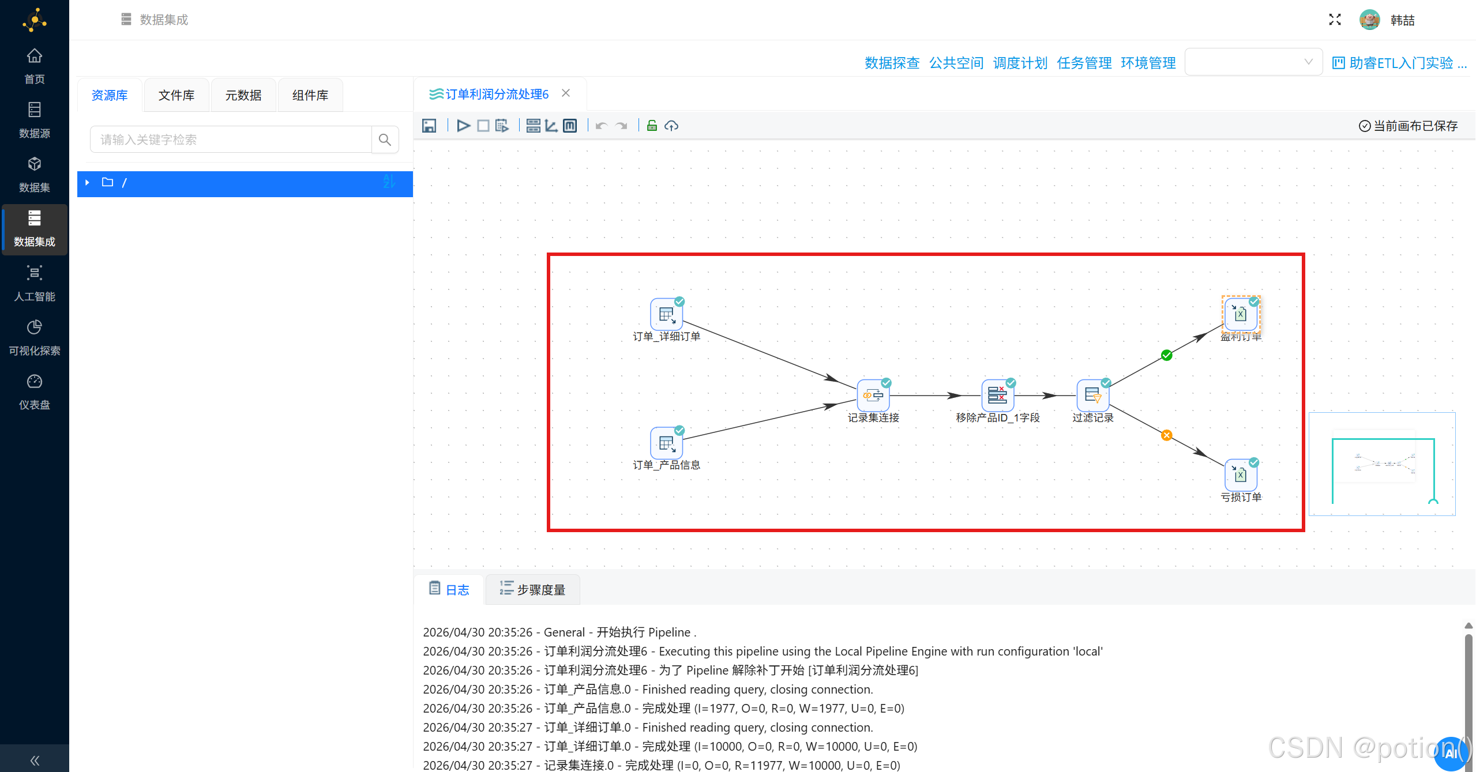This screenshot has width=1476, height=772.
Task: Switch to the 组件库 tab
Action: 310,95
